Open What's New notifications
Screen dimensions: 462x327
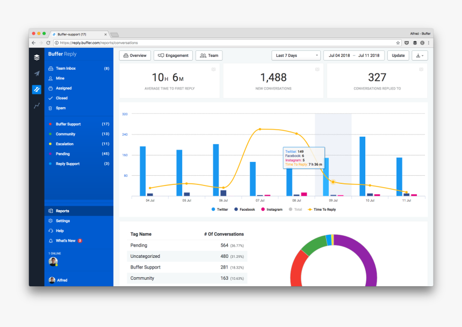point(78,241)
